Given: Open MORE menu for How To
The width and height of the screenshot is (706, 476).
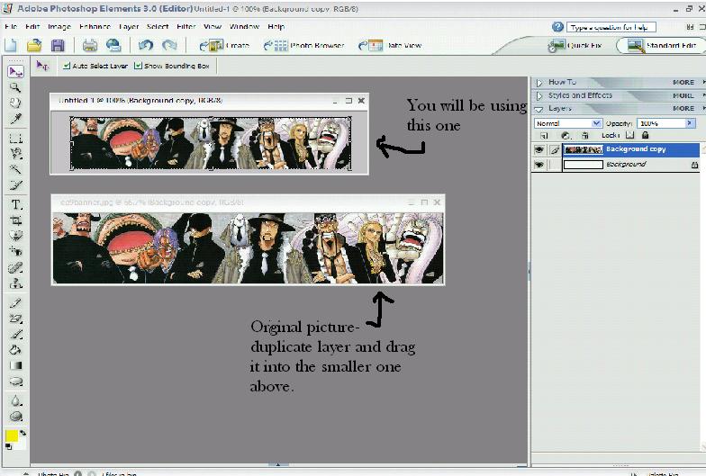Looking at the screenshot, I should [x=684, y=83].
